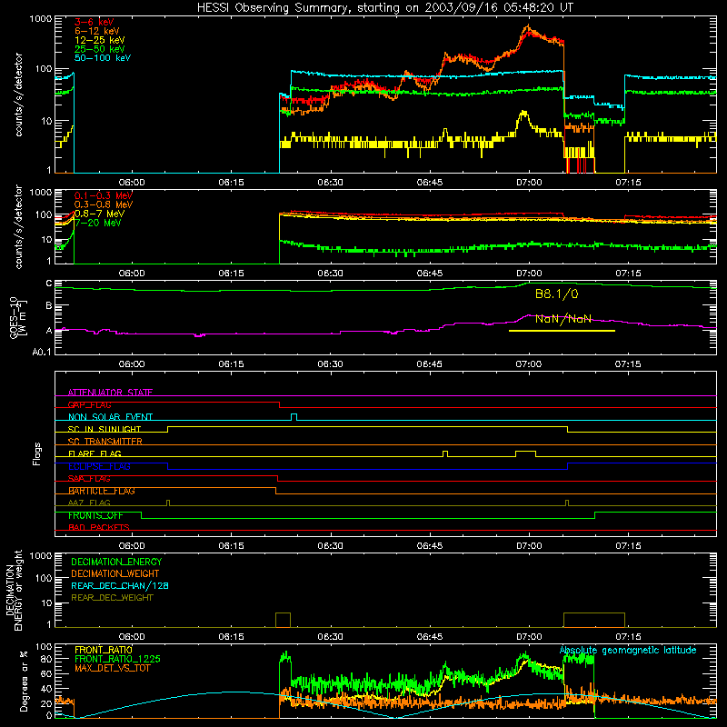Select the GOES-10 axis label

click(x=17, y=318)
